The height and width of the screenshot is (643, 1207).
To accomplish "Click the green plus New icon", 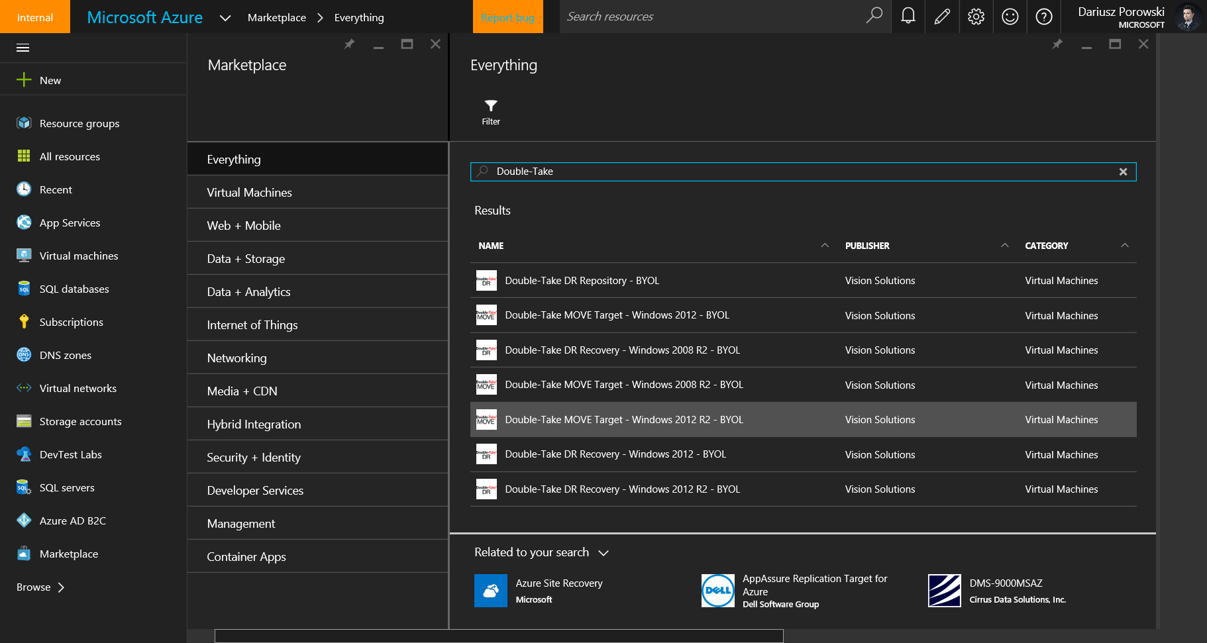I will point(24,80).
